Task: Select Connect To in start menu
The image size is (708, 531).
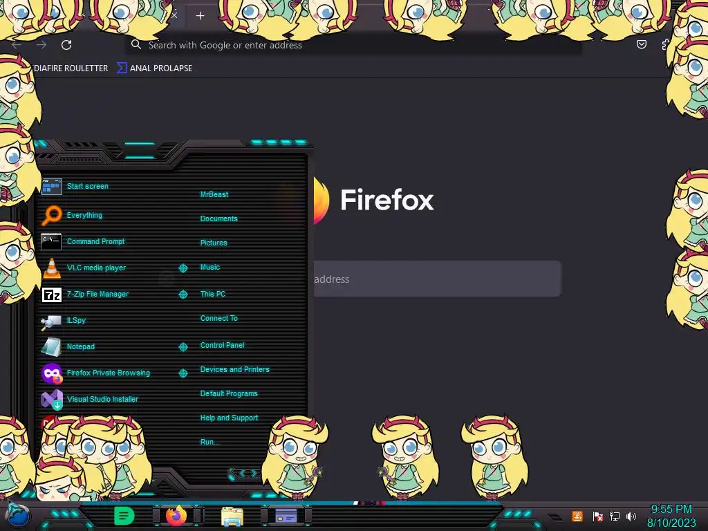Action: pyautogui.click(x=219, y=318)
